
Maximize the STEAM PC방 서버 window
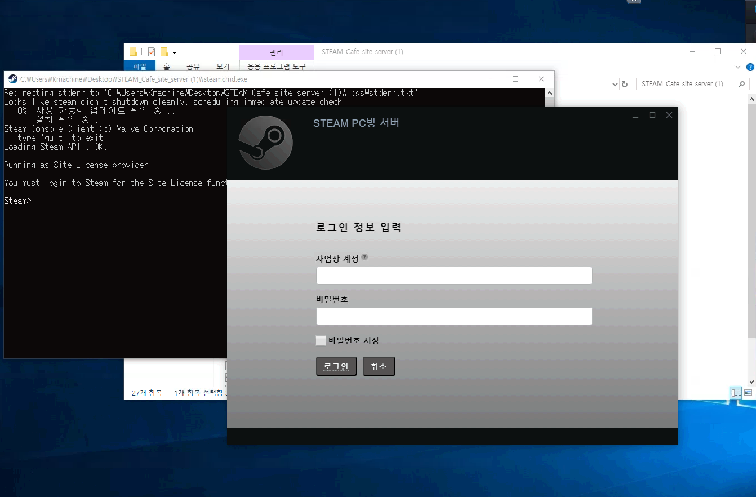tap(652, 115)
